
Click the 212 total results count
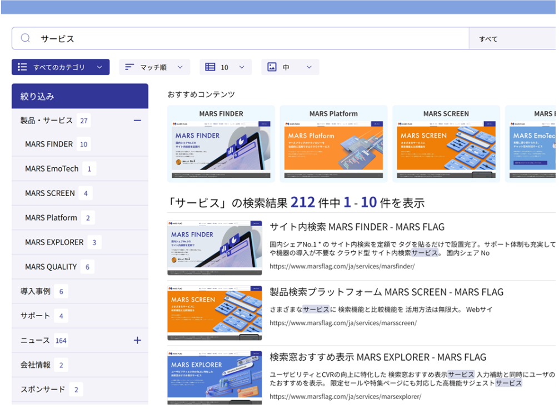pyautogui.click(x=303, y=202)
